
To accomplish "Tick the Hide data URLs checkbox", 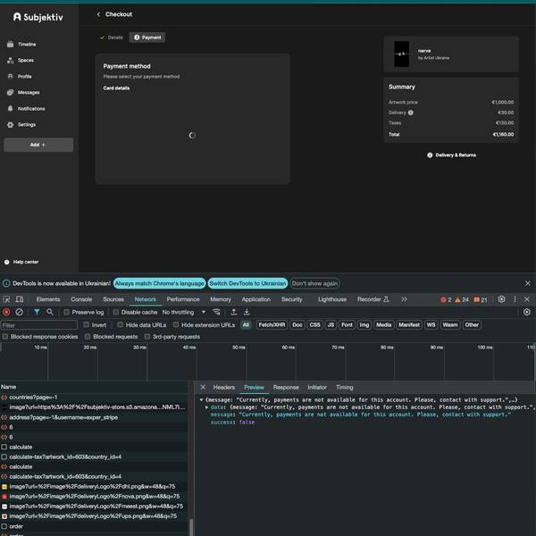I will (121, 325).
